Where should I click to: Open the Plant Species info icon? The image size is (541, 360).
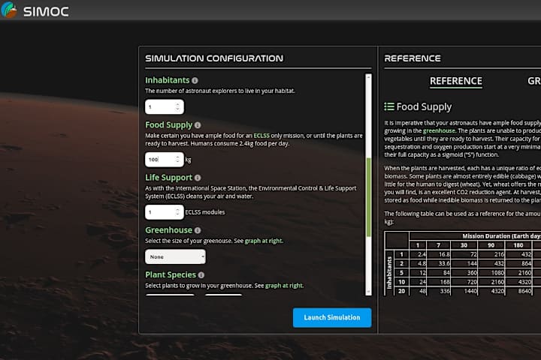[x=201, y=275]
